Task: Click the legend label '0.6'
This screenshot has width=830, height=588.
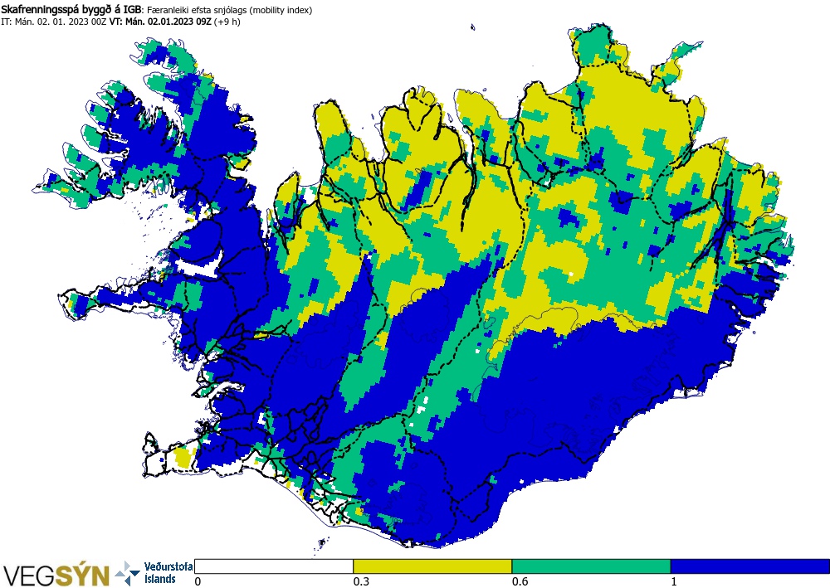Action: [520, 581]
